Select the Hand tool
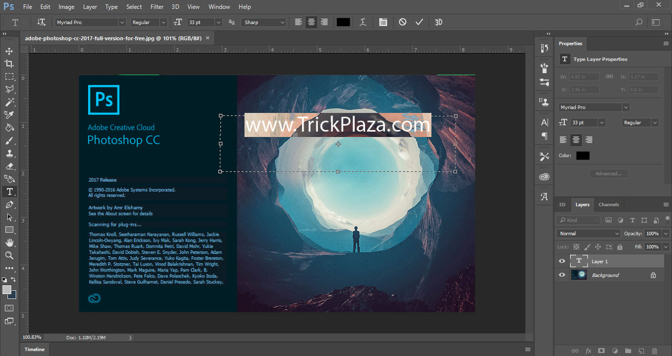 click(9, 243)
